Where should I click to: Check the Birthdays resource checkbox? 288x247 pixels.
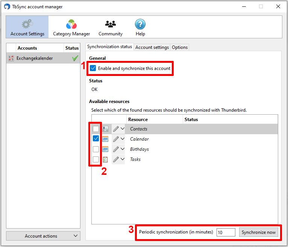click(x=96, y=149)
